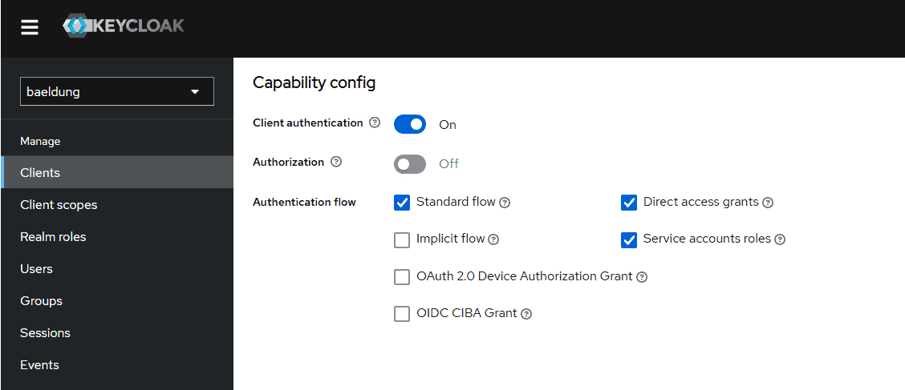The image size is (905, 390).
Task: Enable OIDC CIBA Grant checkbox
Action: point(402,314)
